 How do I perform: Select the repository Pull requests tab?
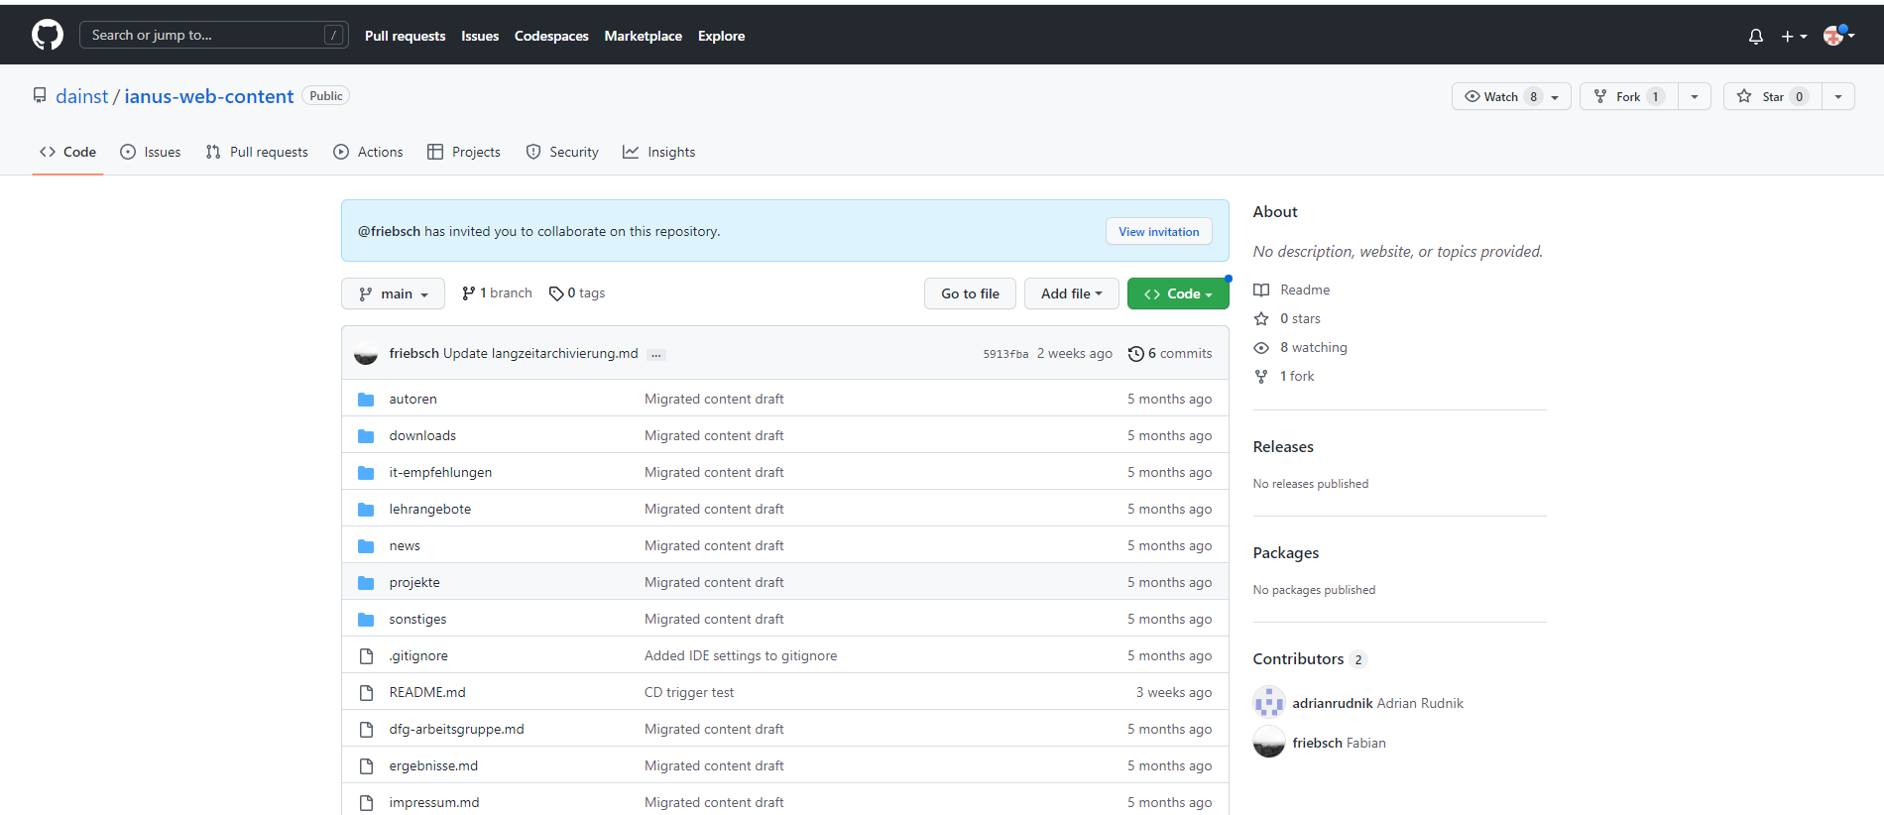coord(257,152)
